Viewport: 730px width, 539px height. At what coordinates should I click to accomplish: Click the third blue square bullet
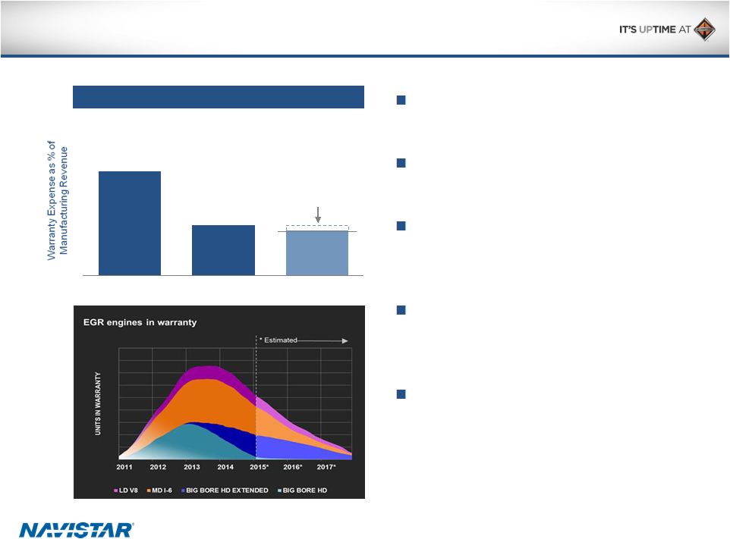(401, 226)
